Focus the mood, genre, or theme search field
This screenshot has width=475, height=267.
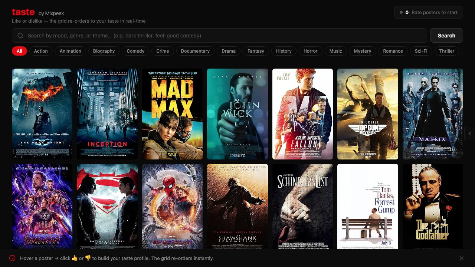(x=219, y=36)
